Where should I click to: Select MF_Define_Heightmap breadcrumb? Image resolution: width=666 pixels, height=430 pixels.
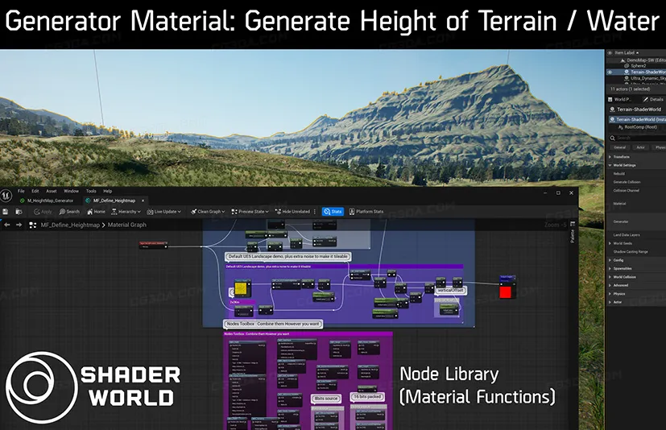(x=70, y=225)
